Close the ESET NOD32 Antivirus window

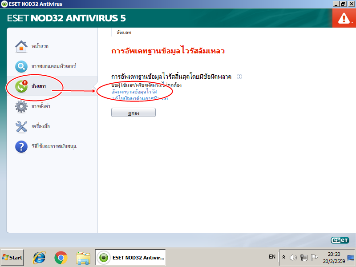point(351,4)
